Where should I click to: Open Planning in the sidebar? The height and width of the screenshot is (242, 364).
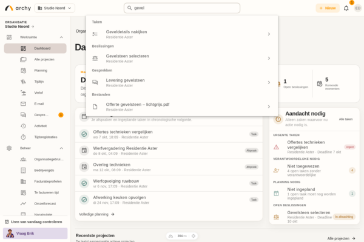[x=35, y=71]
